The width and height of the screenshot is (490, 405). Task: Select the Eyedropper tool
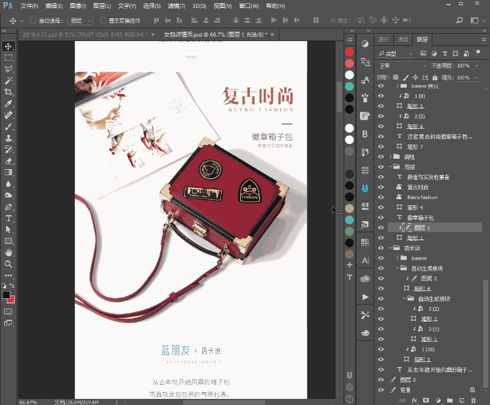[x=8, y=104]
